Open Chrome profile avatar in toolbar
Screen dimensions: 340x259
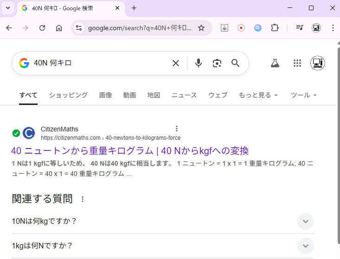(x=316, y=28)
